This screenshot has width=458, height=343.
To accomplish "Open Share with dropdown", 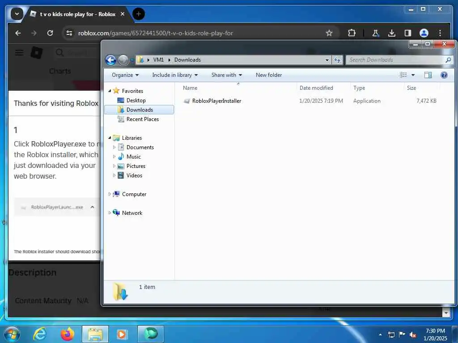I will point(227,75).
